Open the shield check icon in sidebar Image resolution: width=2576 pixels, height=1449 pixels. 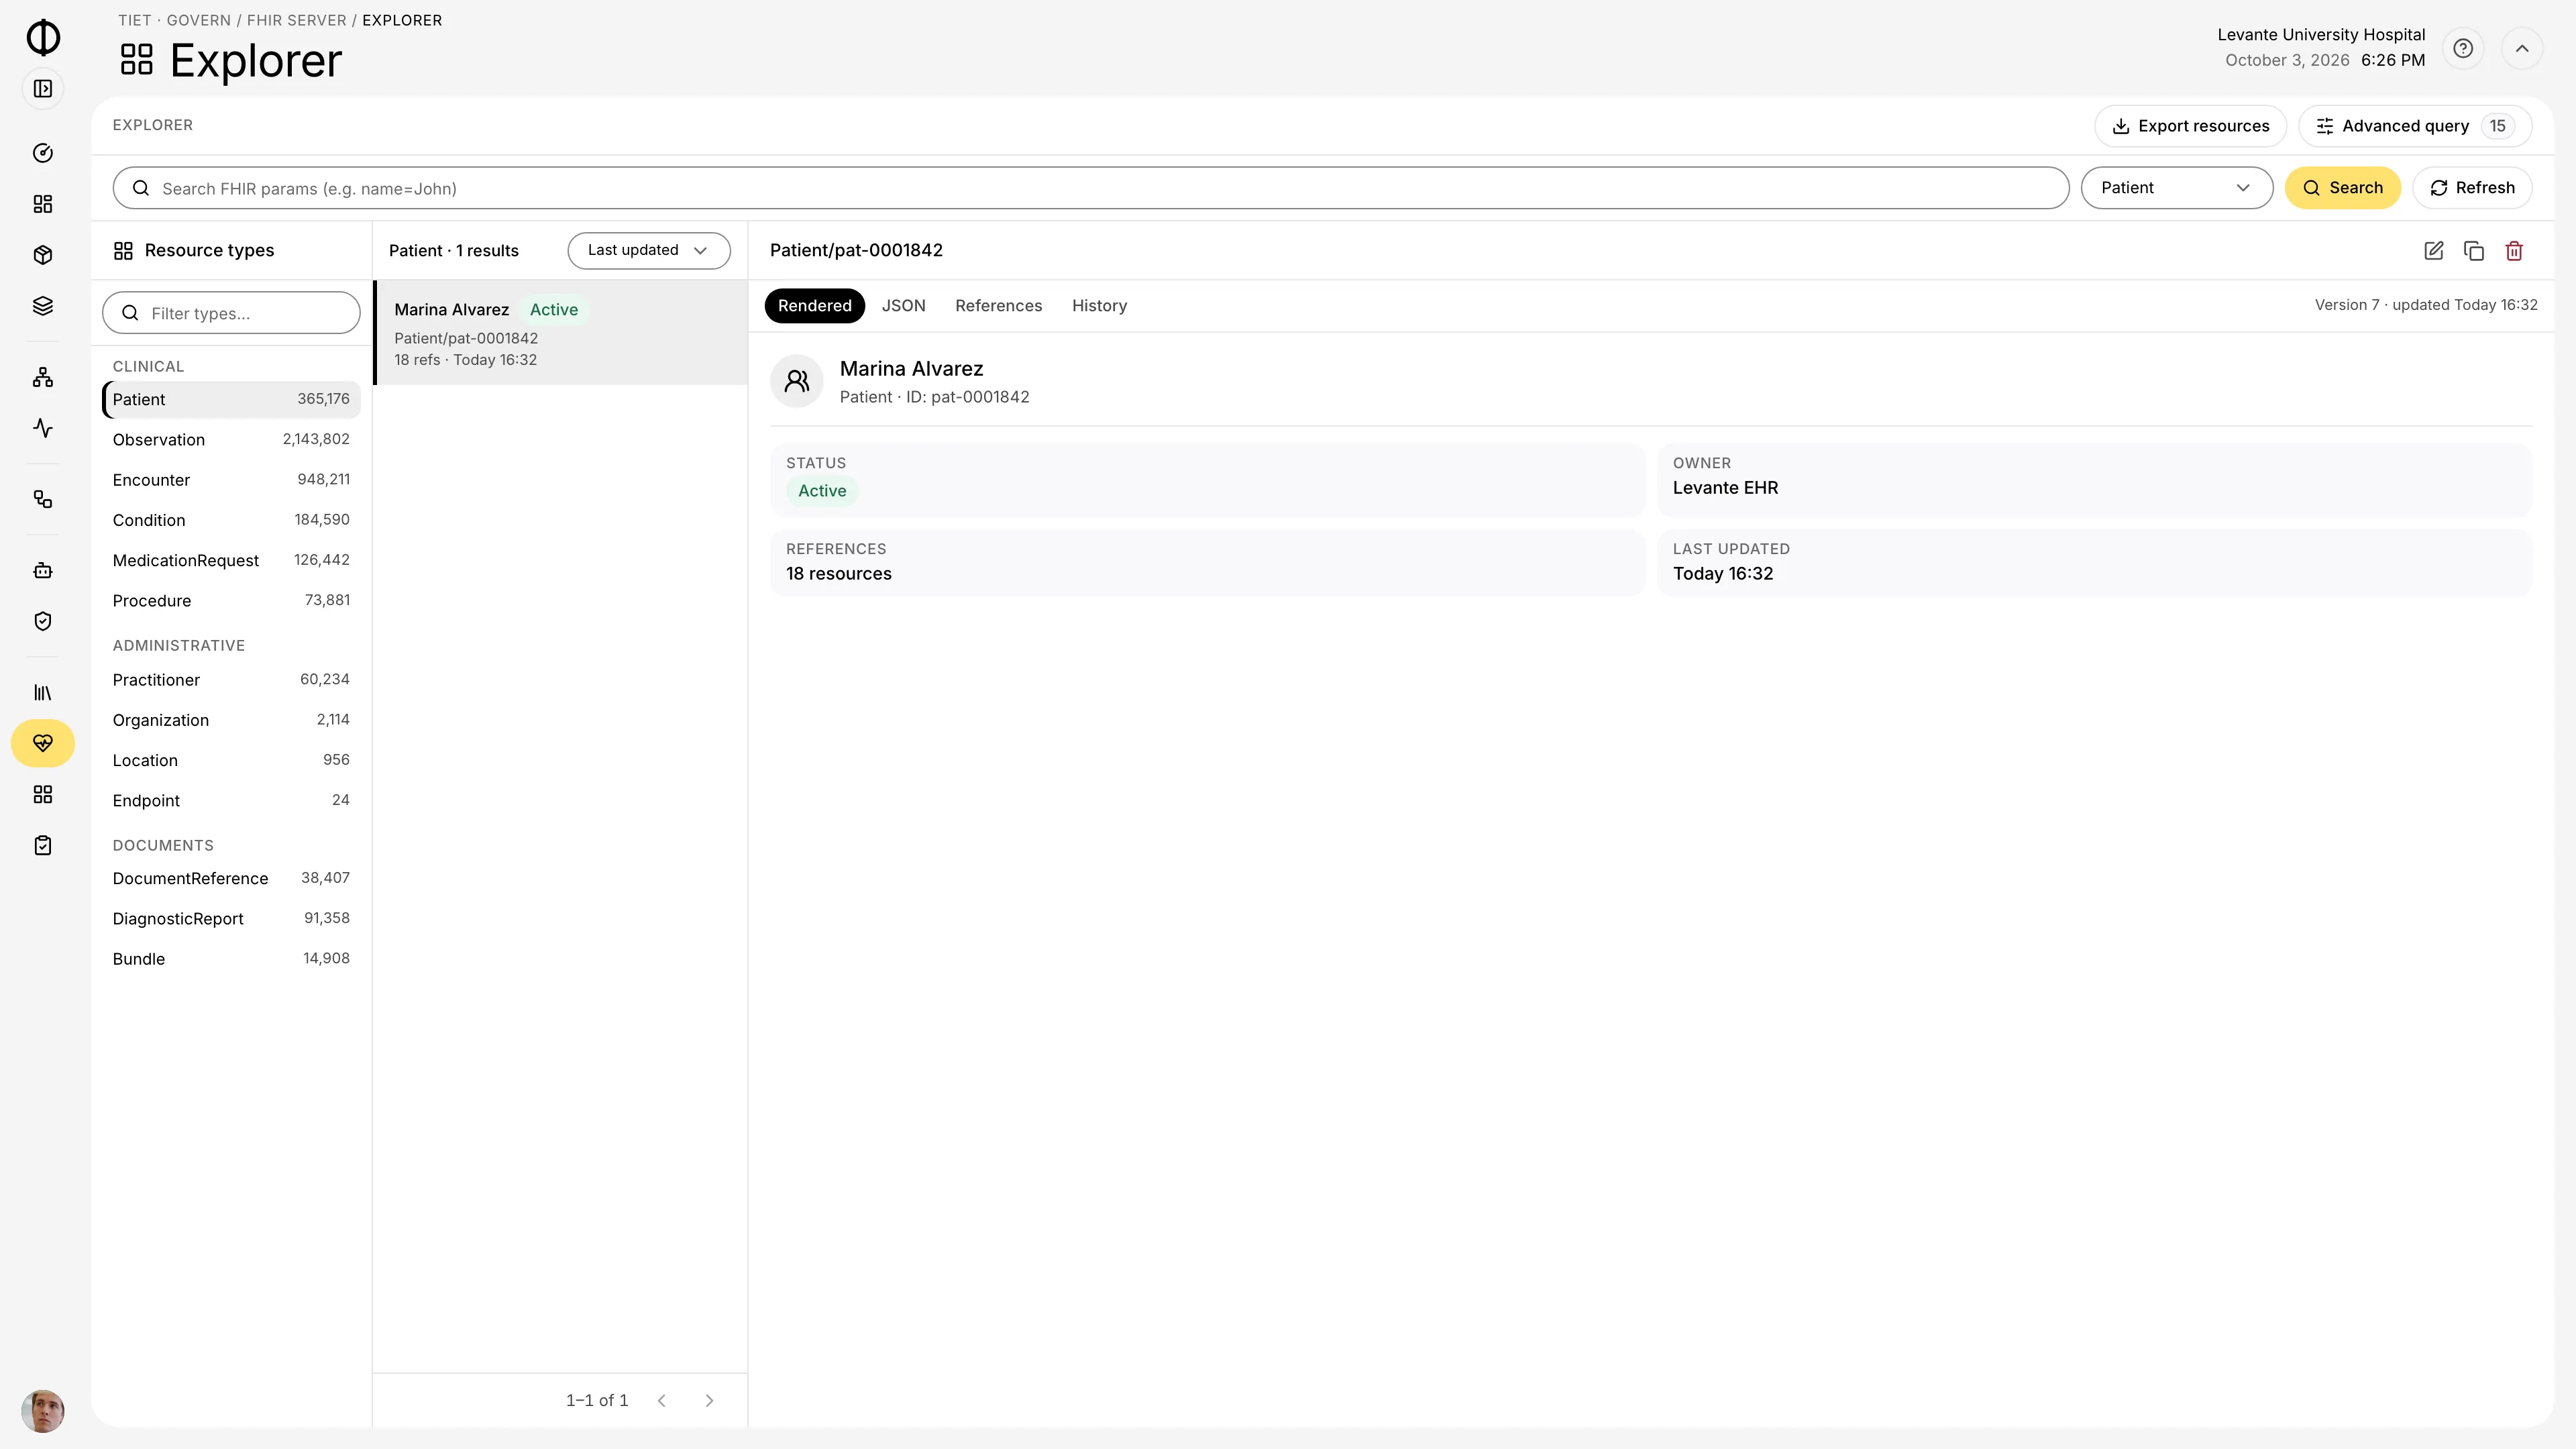coord(43,621)
